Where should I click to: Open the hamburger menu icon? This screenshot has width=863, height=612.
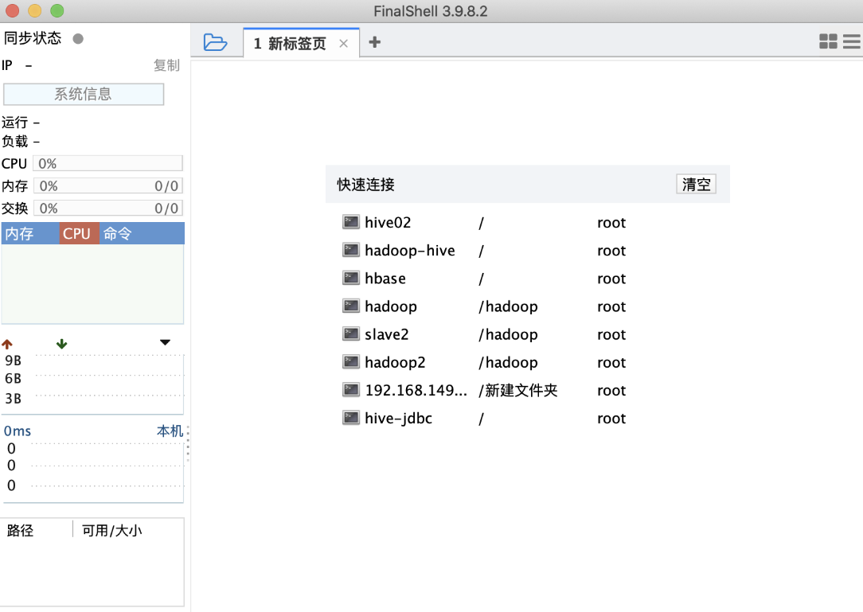click(851, 41)
